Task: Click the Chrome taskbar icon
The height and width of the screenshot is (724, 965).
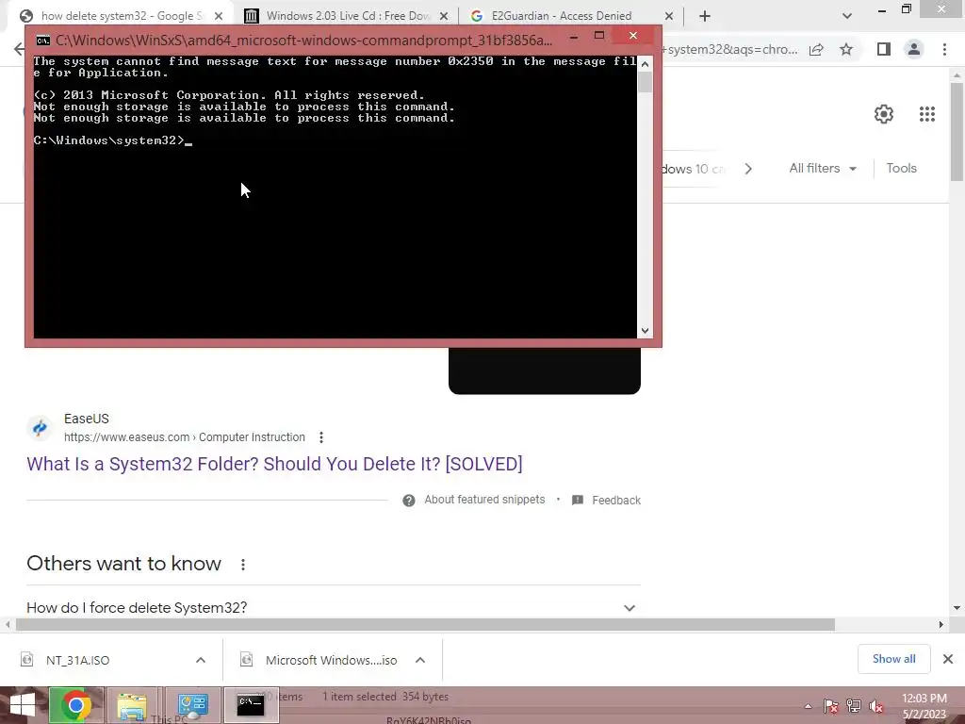Action: click(x=76, y=705)
